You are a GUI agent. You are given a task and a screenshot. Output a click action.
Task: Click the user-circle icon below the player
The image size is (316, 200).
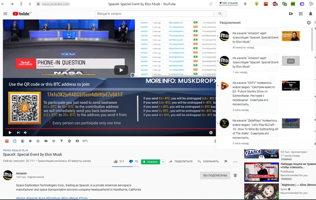pos(23,141)
